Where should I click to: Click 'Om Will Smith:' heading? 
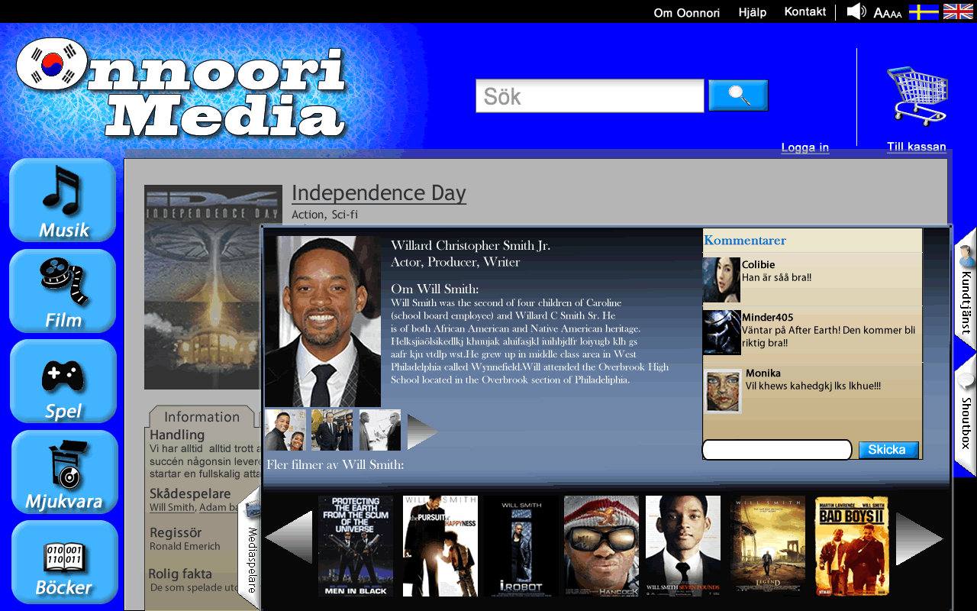pyautogui.click(x=435, y=289)
